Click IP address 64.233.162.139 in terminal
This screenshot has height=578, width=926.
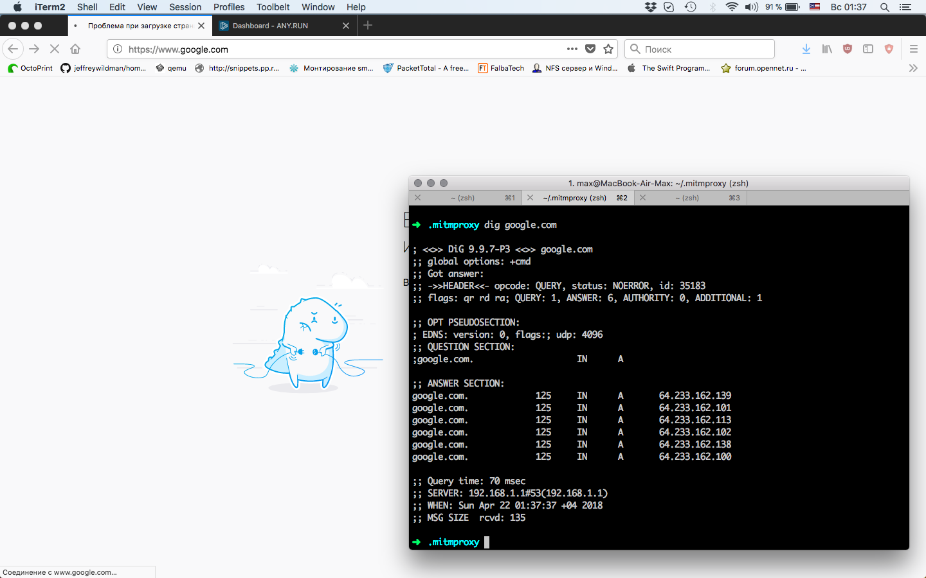click(695, 396)
